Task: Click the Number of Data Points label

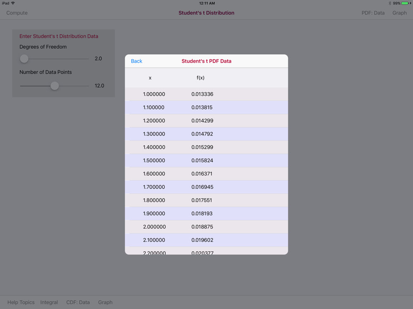Action: pos(45,72)
